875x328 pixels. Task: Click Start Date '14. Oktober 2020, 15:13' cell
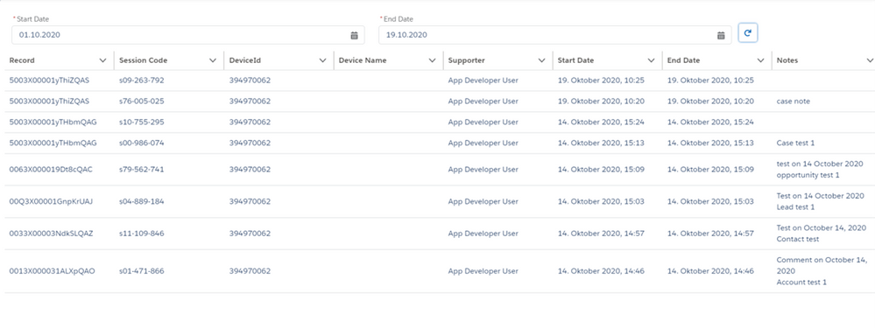point(601,143)
